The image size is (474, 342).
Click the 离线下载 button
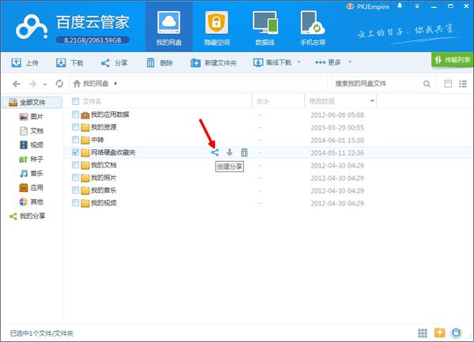pyautogui.click(x=272, y=62)
